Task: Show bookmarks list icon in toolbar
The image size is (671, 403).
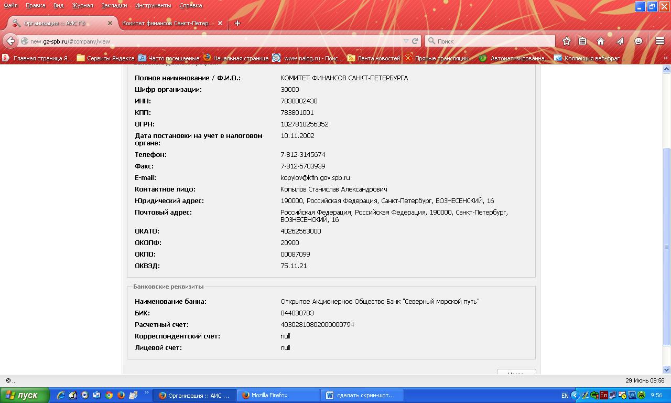Action: coord(582,41)
